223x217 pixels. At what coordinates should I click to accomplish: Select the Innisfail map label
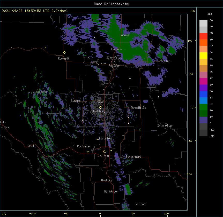tap(107, 84)
